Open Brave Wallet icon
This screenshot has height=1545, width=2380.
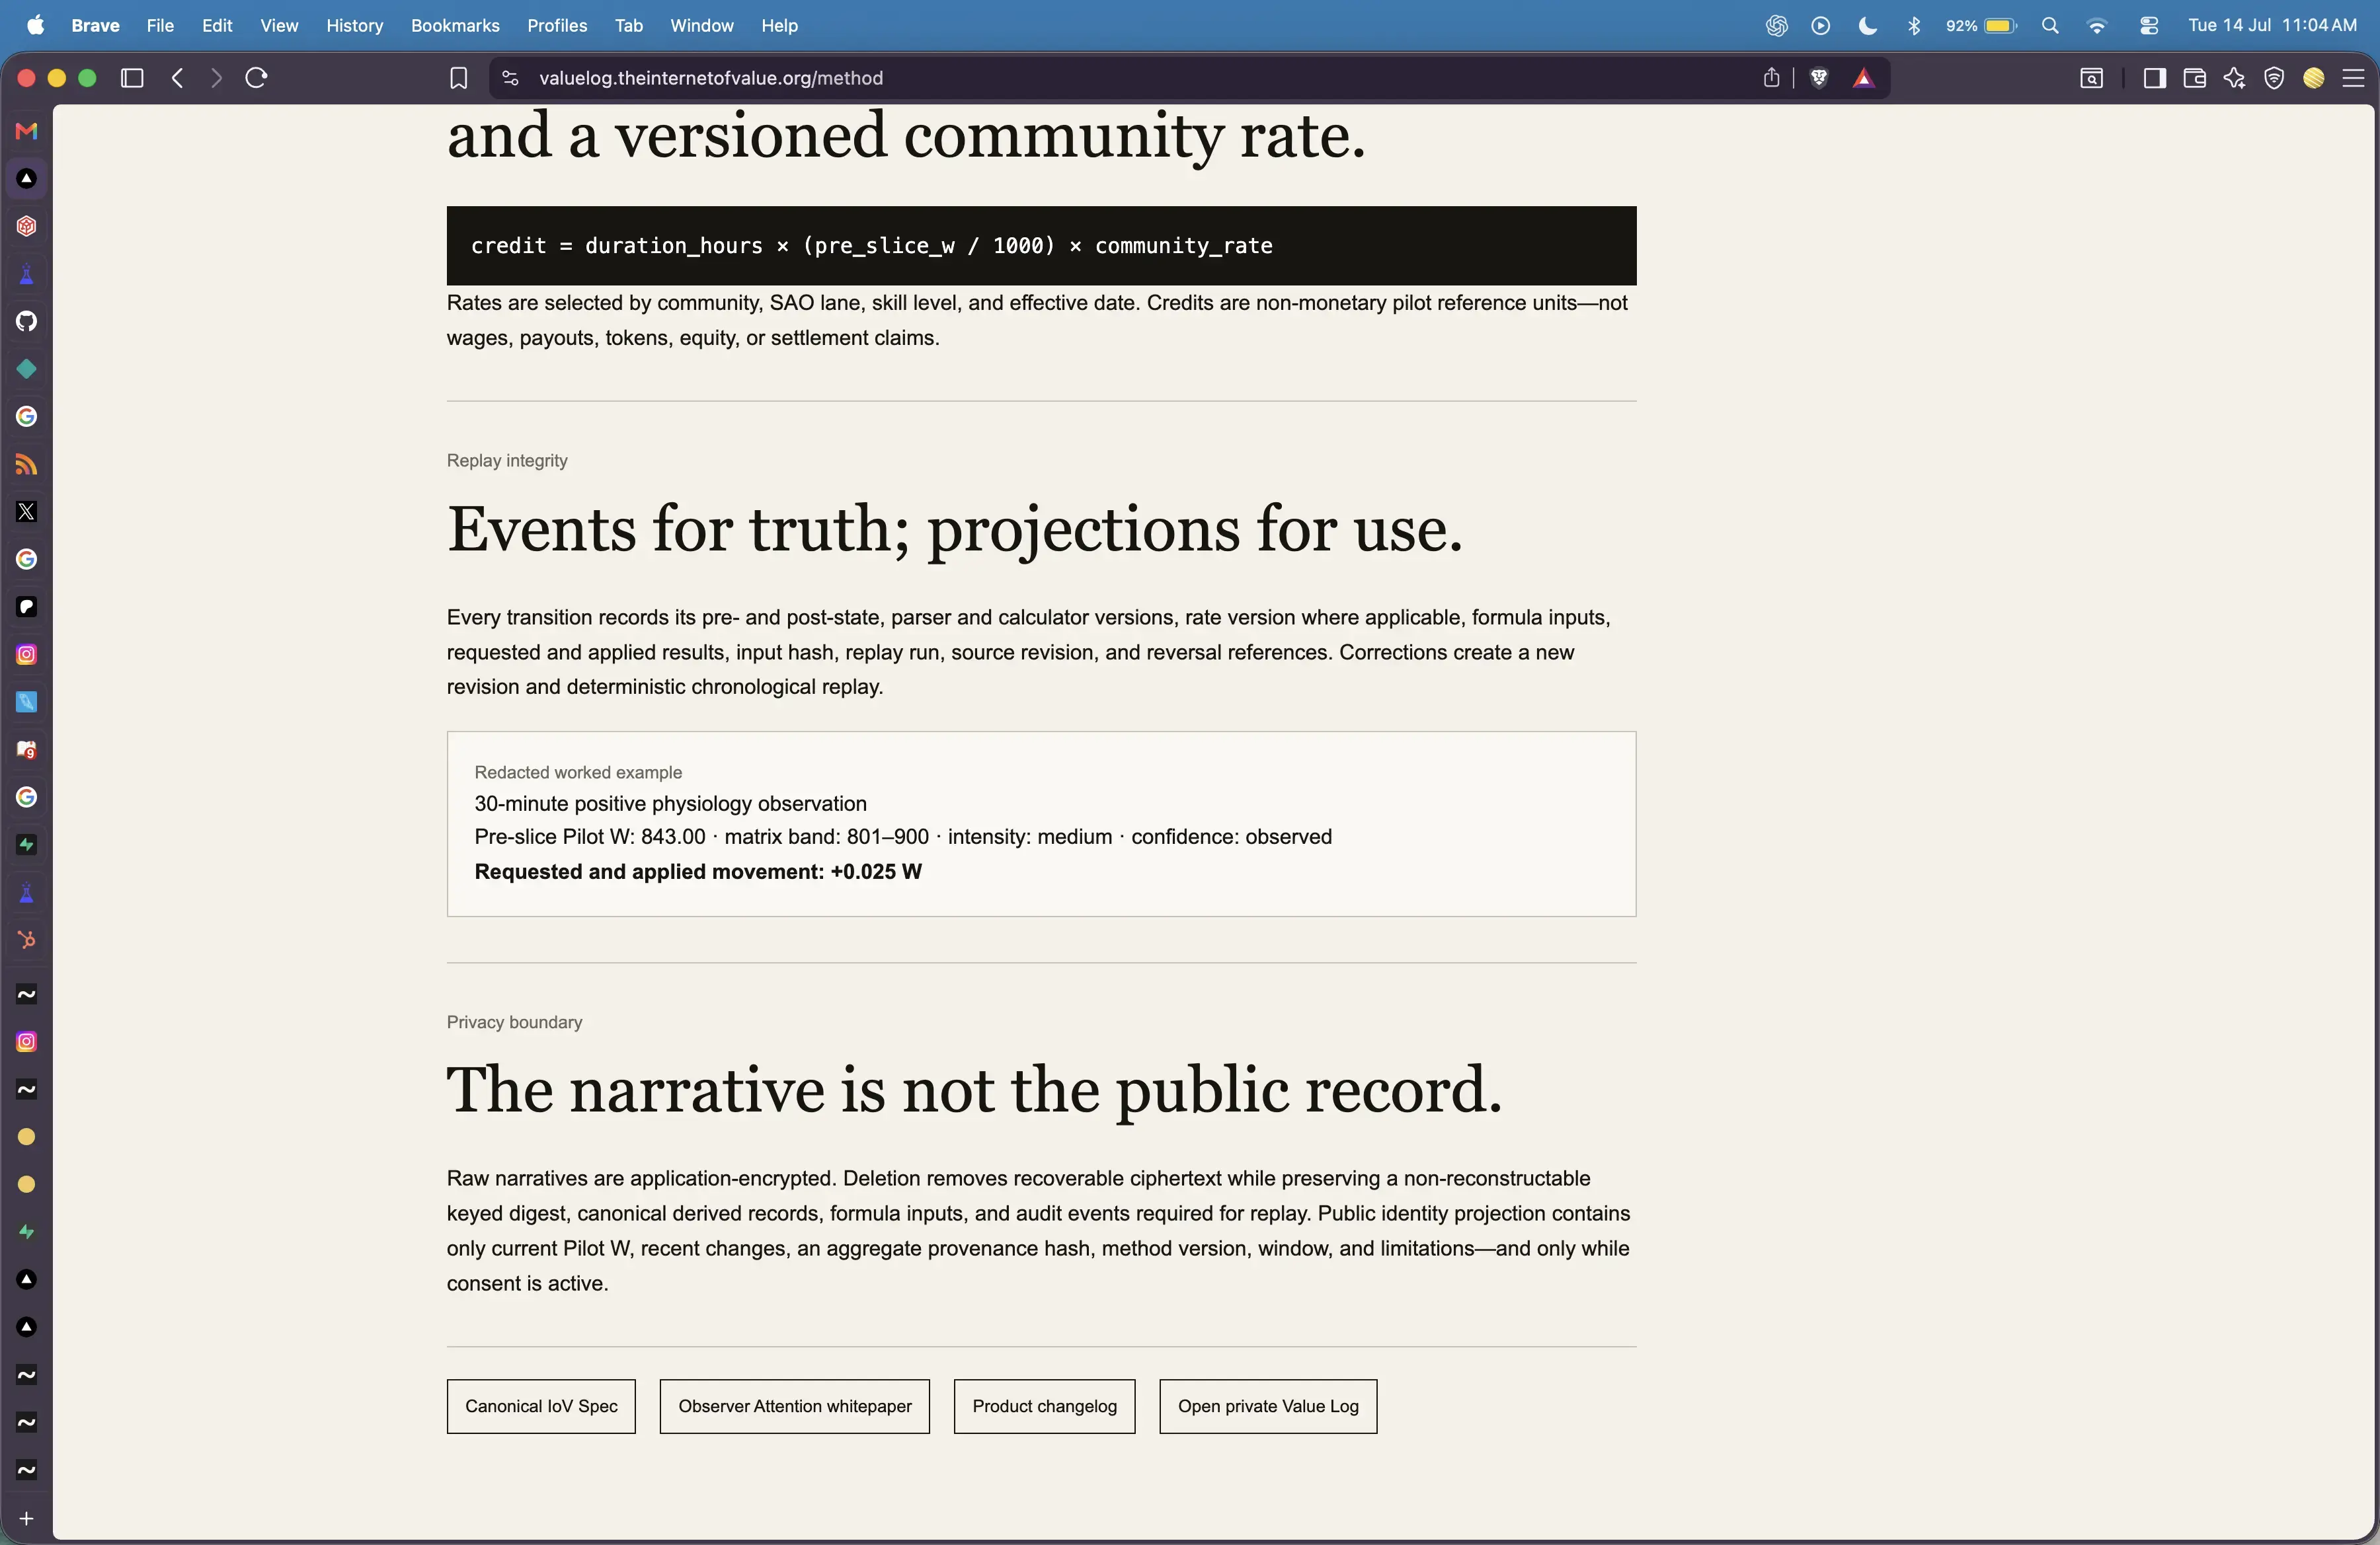click(x=2194, y=78)
